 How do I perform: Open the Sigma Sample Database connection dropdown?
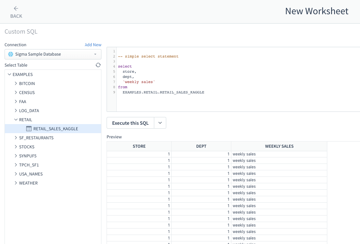[53, 54]
